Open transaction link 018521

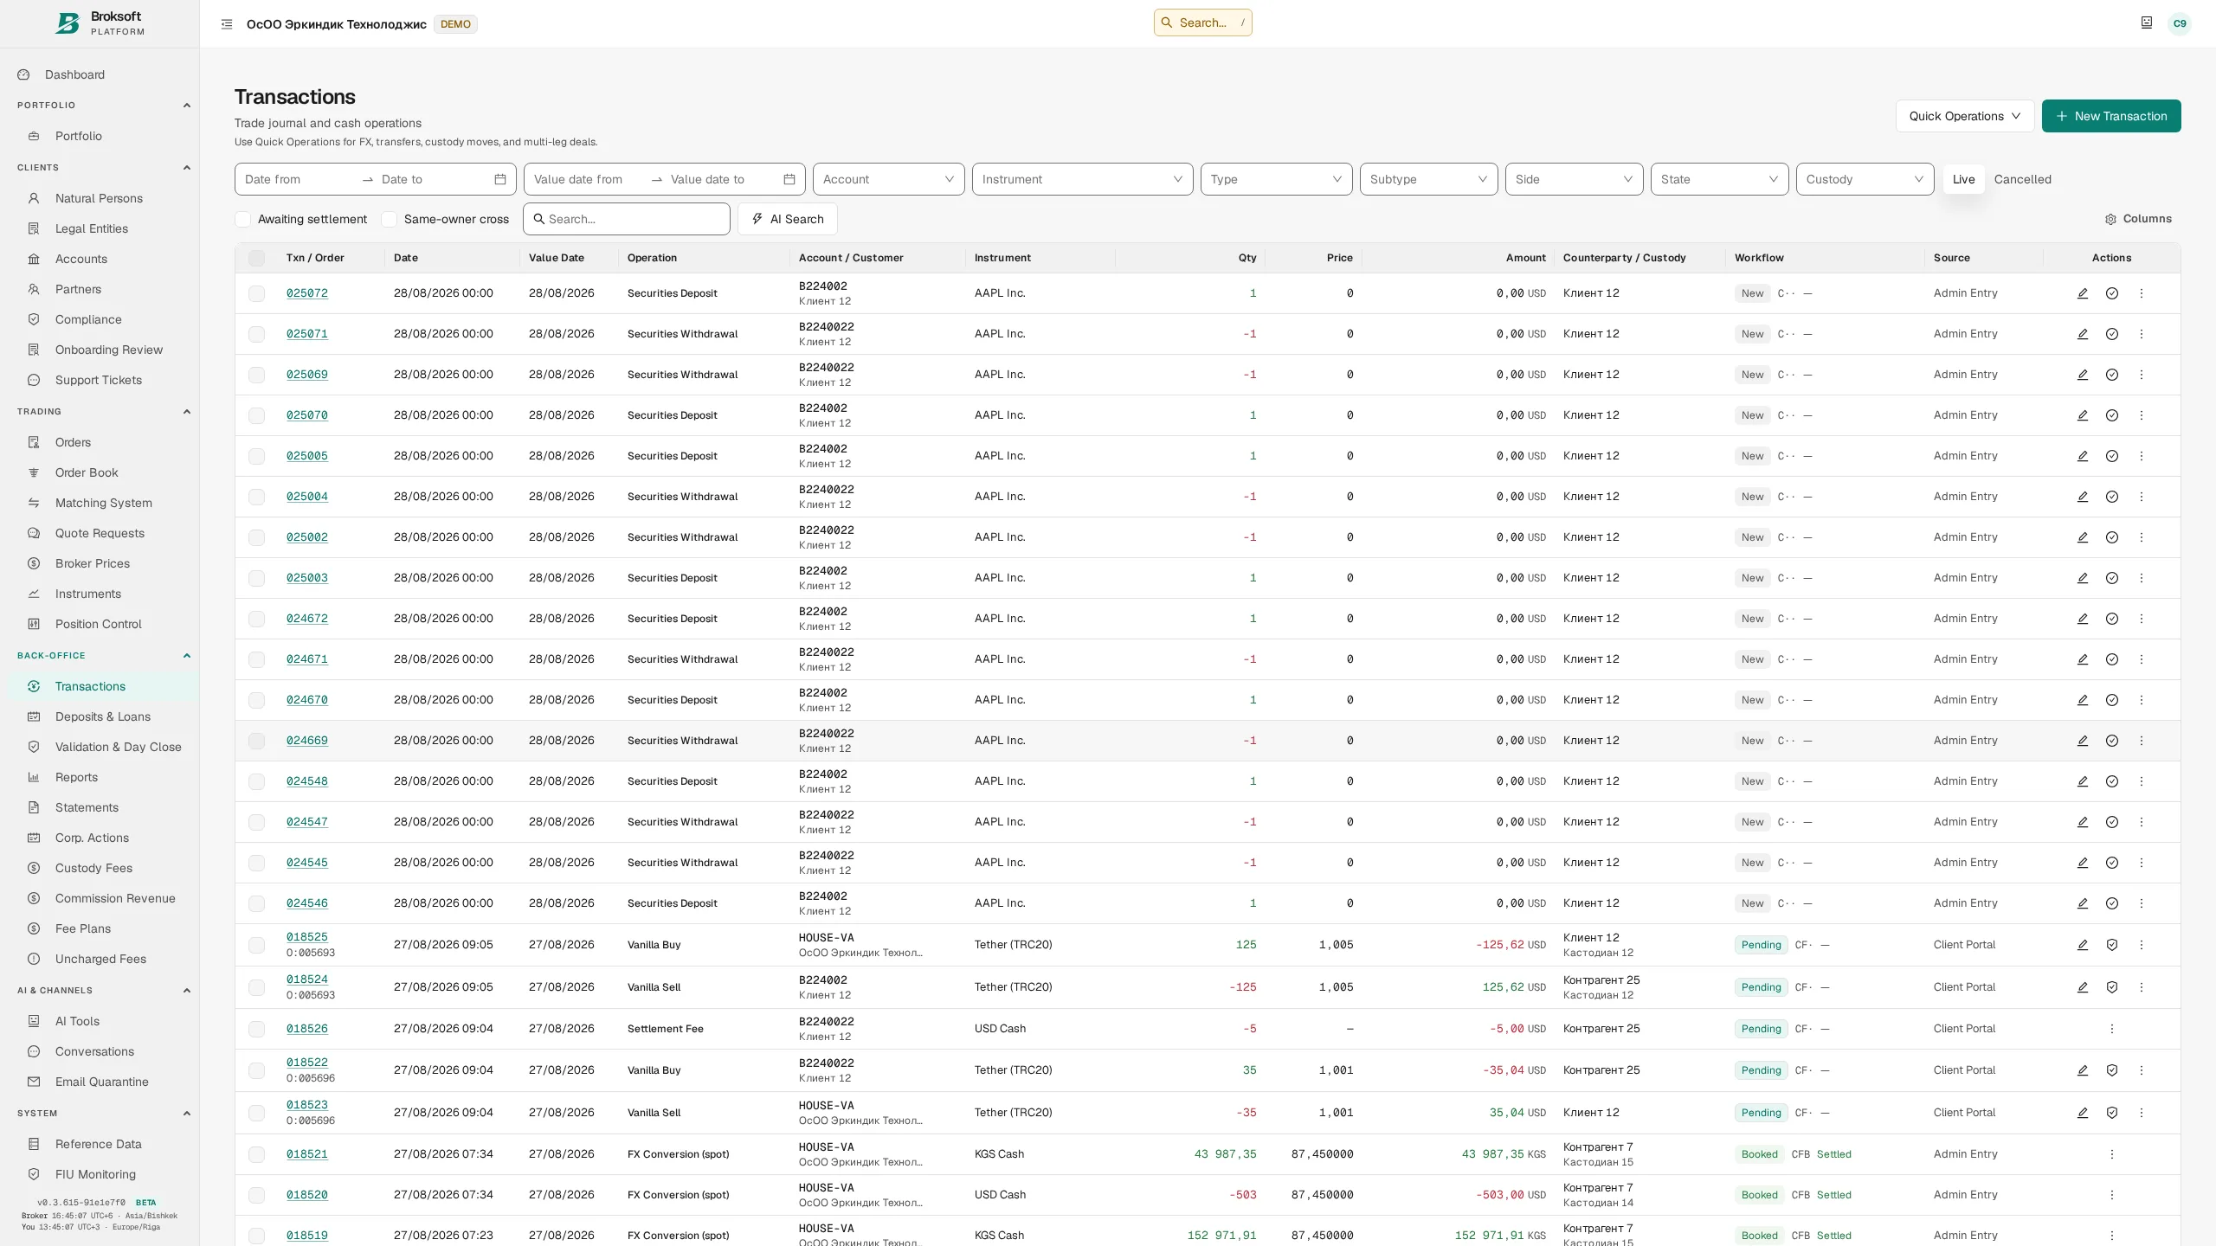pyautogui.click(x=307, y=1154)
